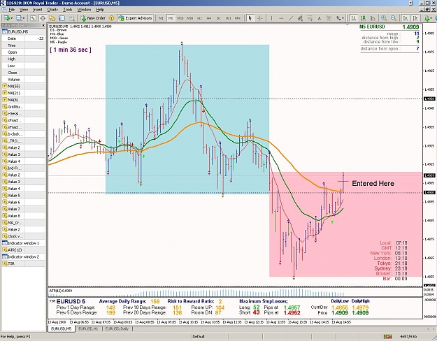
Task: Select the Fibonacci retracement tool
Action: pyautogui.click(x=310, y=18)
